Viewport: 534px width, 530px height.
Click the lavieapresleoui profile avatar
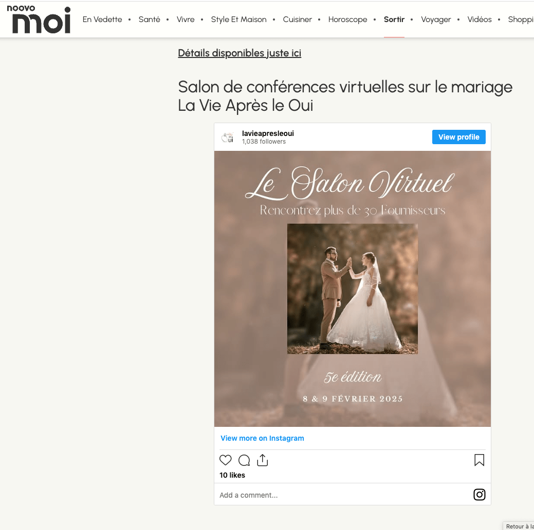coord(228,138)
